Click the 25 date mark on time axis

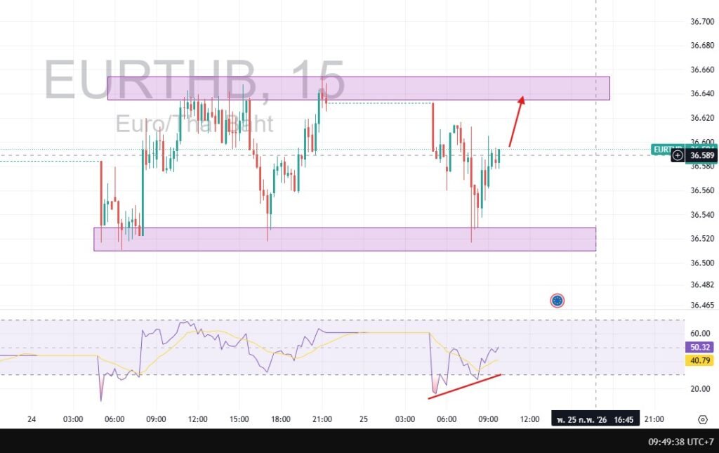[x=364, y=419]
